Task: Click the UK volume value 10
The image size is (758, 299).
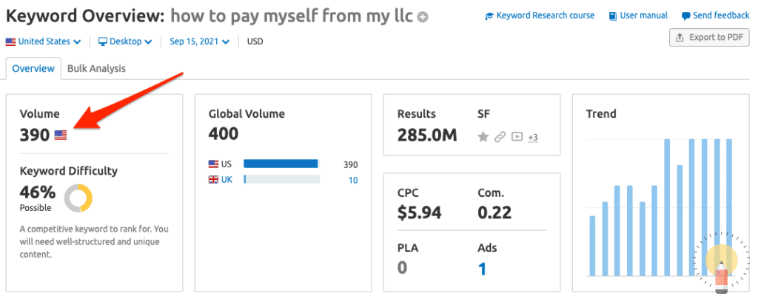Action: [x=352, y=180]
